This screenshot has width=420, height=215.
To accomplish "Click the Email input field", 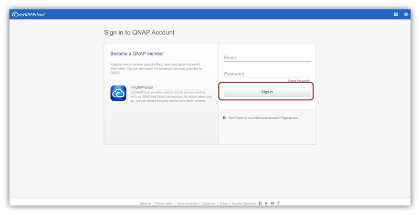I will point(267,58).
